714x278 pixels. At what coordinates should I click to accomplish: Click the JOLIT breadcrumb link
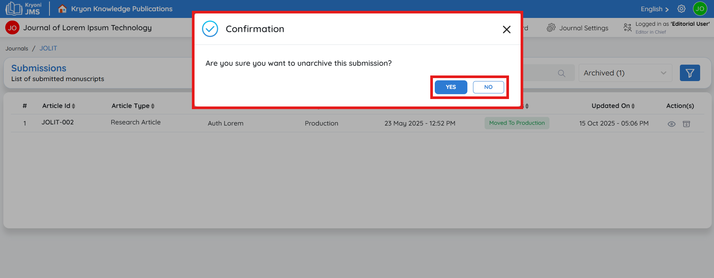pos(48,49)
